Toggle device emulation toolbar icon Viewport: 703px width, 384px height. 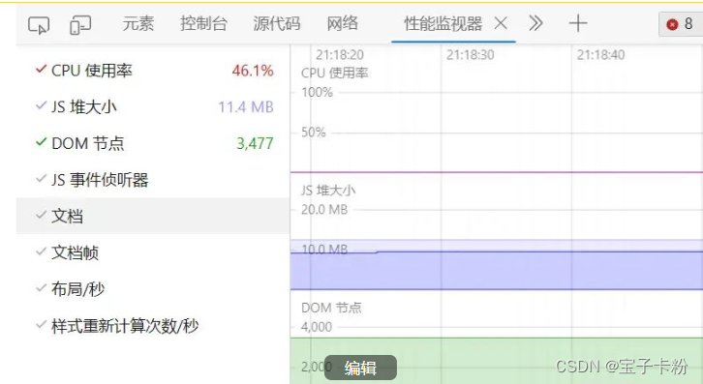point(80,24)
